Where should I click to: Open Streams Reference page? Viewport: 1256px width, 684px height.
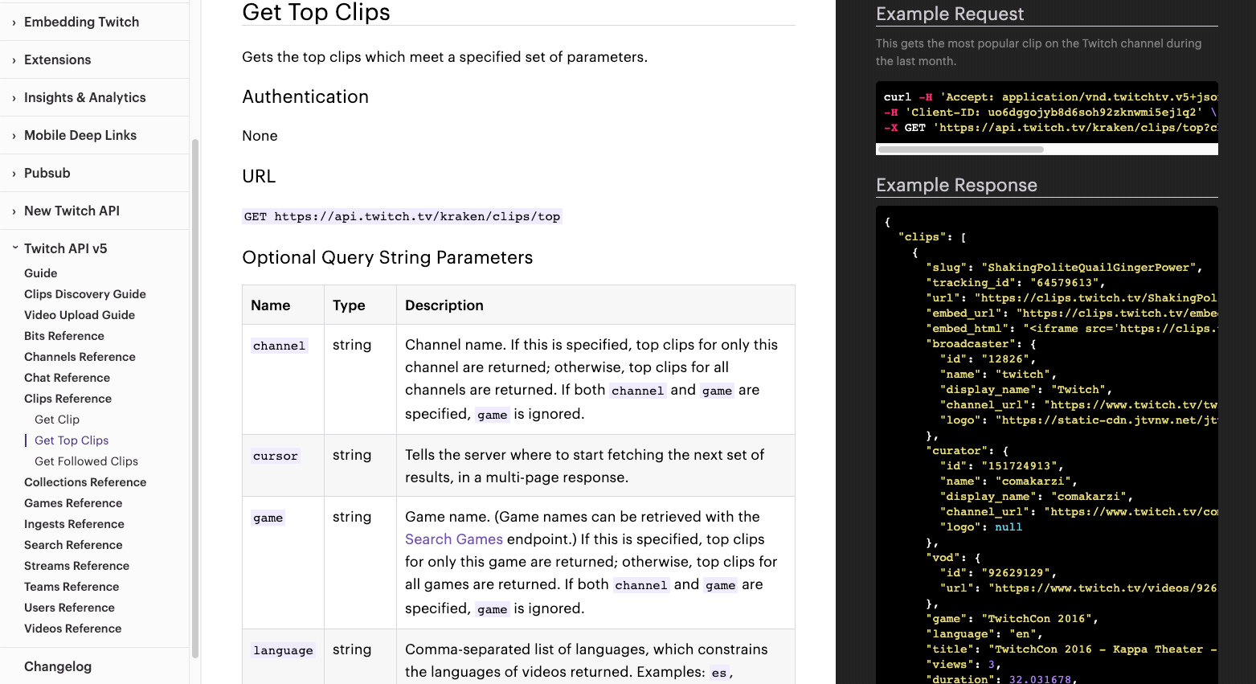76,566
